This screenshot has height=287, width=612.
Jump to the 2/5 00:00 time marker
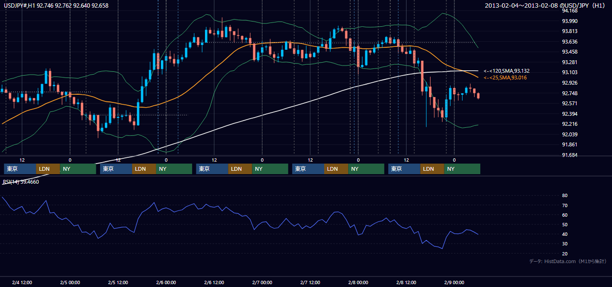point(70,283)
